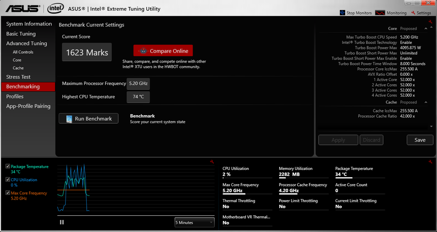
Task: Click the wrench icon above the proposed settings panel
Action: pyautogui.click(x=430, y=22)
